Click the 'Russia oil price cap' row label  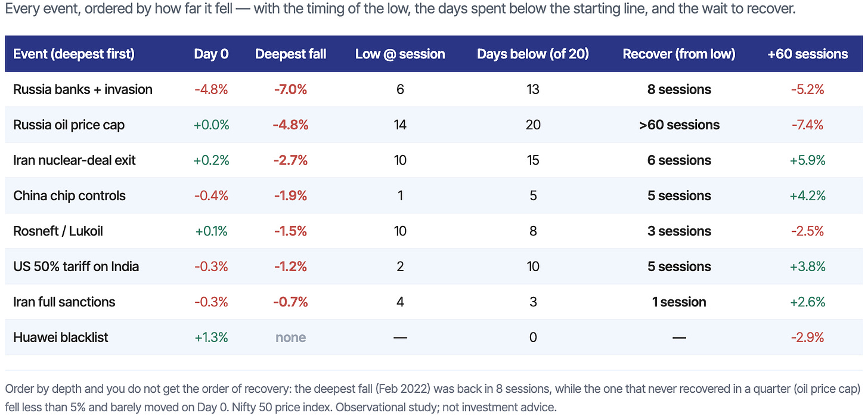(69, 125)
